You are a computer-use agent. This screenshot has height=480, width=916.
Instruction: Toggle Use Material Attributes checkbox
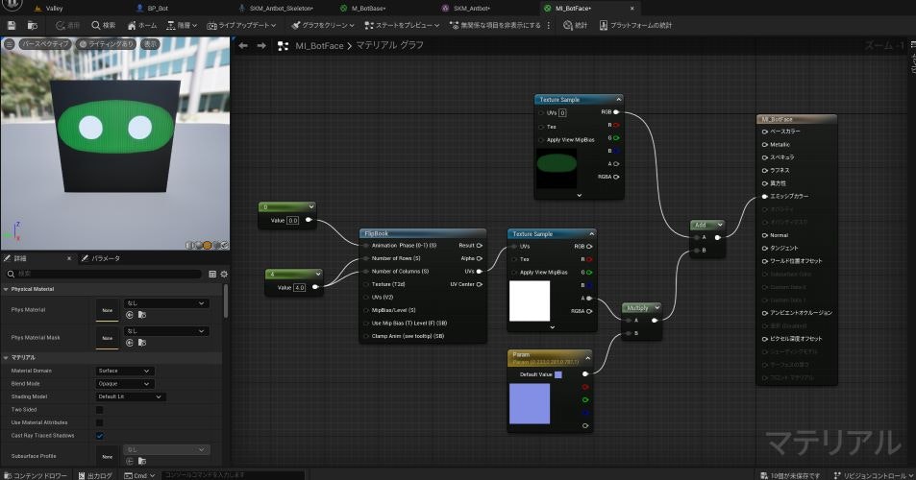tap(100, 422)
